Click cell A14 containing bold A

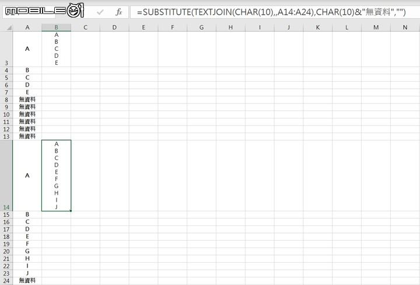(27, 176)
